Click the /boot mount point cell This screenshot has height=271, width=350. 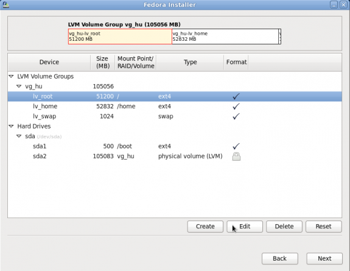[x=124, y=146]
